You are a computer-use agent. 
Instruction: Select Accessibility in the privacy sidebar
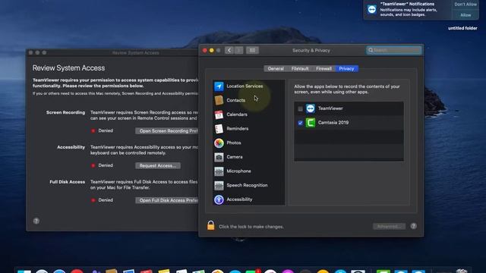click(248, 199)
